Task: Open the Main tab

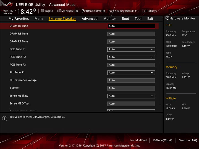Action: (39, 19)
